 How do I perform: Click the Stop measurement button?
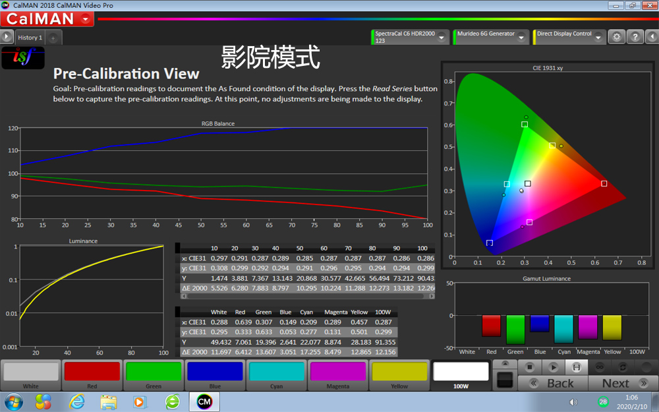530,367
